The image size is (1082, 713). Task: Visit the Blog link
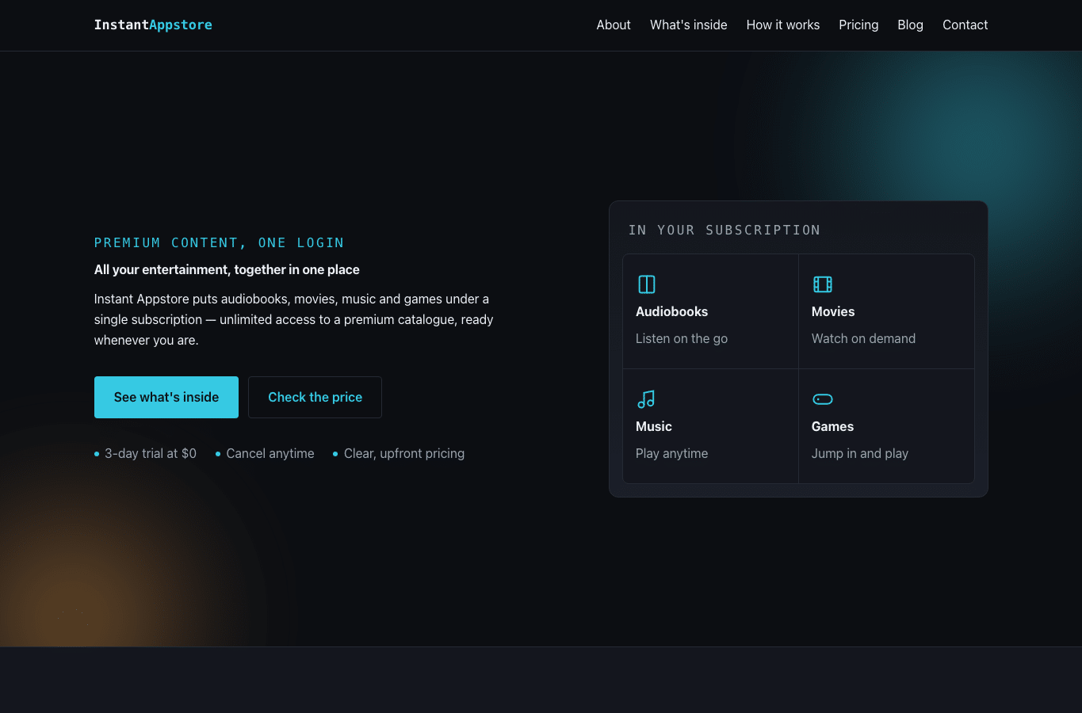[x=910, y=25]
